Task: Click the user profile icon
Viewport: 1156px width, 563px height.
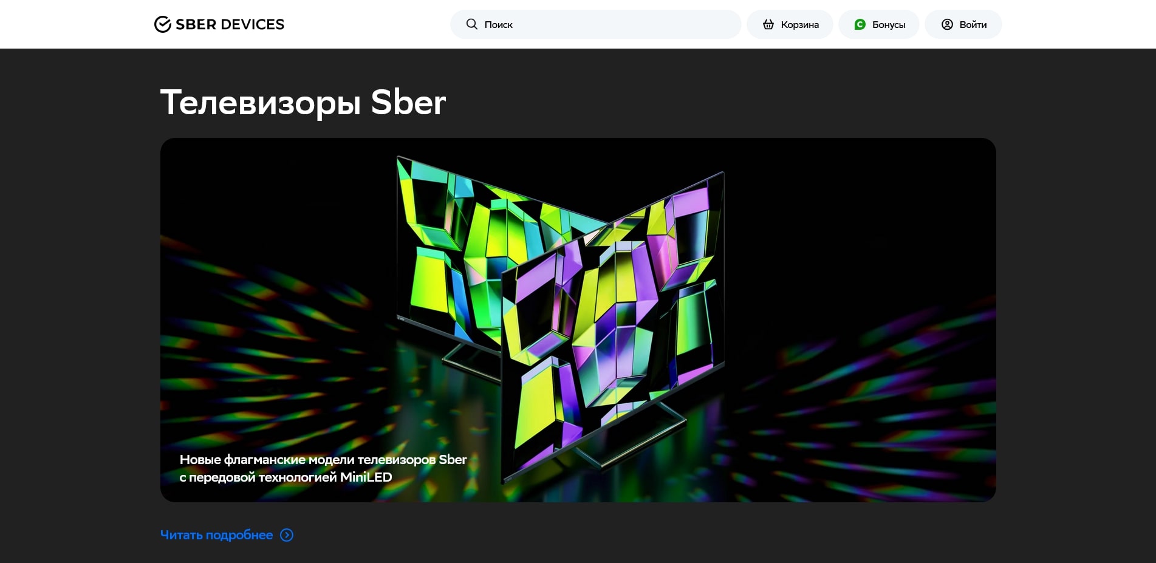Action: point(947,24)
